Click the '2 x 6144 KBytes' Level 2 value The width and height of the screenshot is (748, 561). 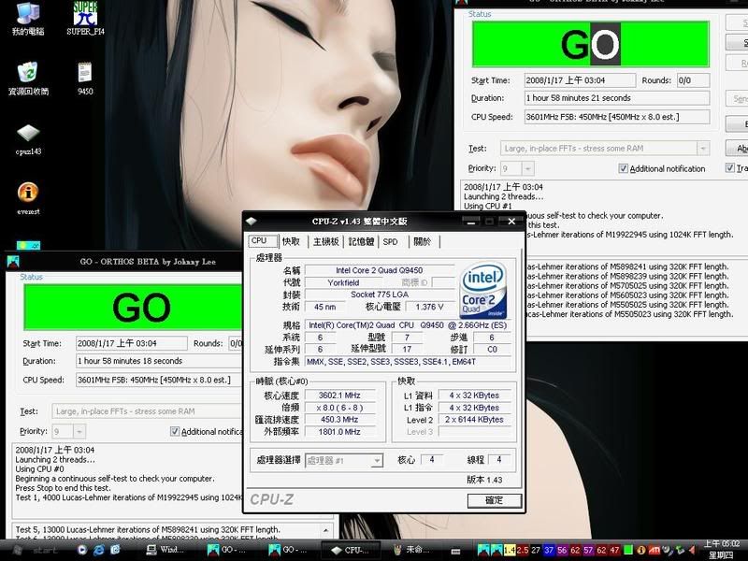point(474,419)
